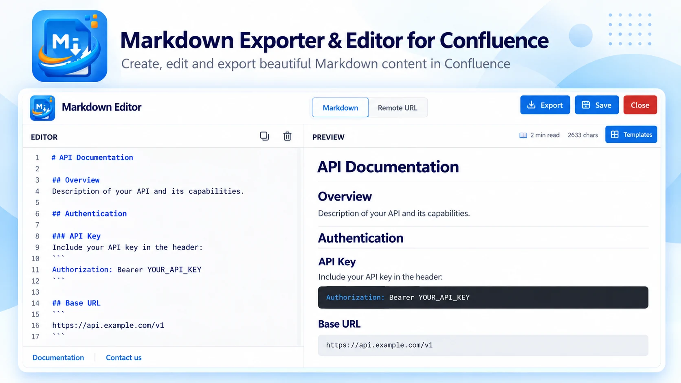Click the preview 'Description of your API' paragraph
The width and height of the screenshot is (681, 383).
pos(394,213)
